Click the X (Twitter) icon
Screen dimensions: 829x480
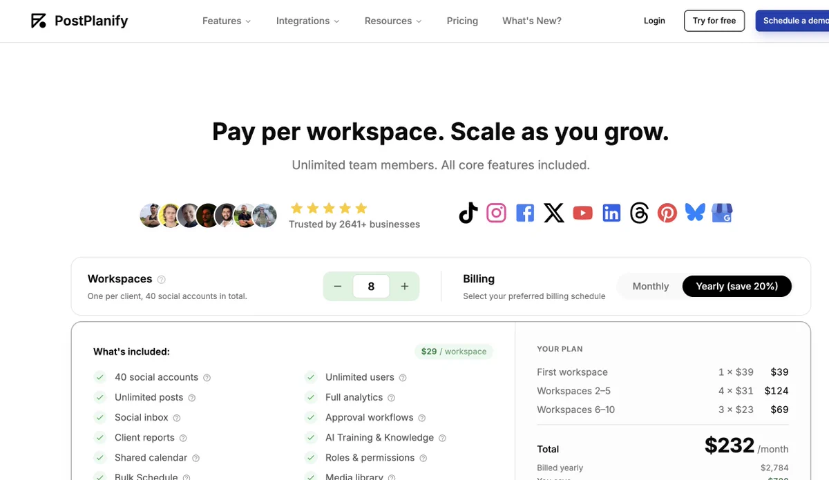tap(554, 213)
